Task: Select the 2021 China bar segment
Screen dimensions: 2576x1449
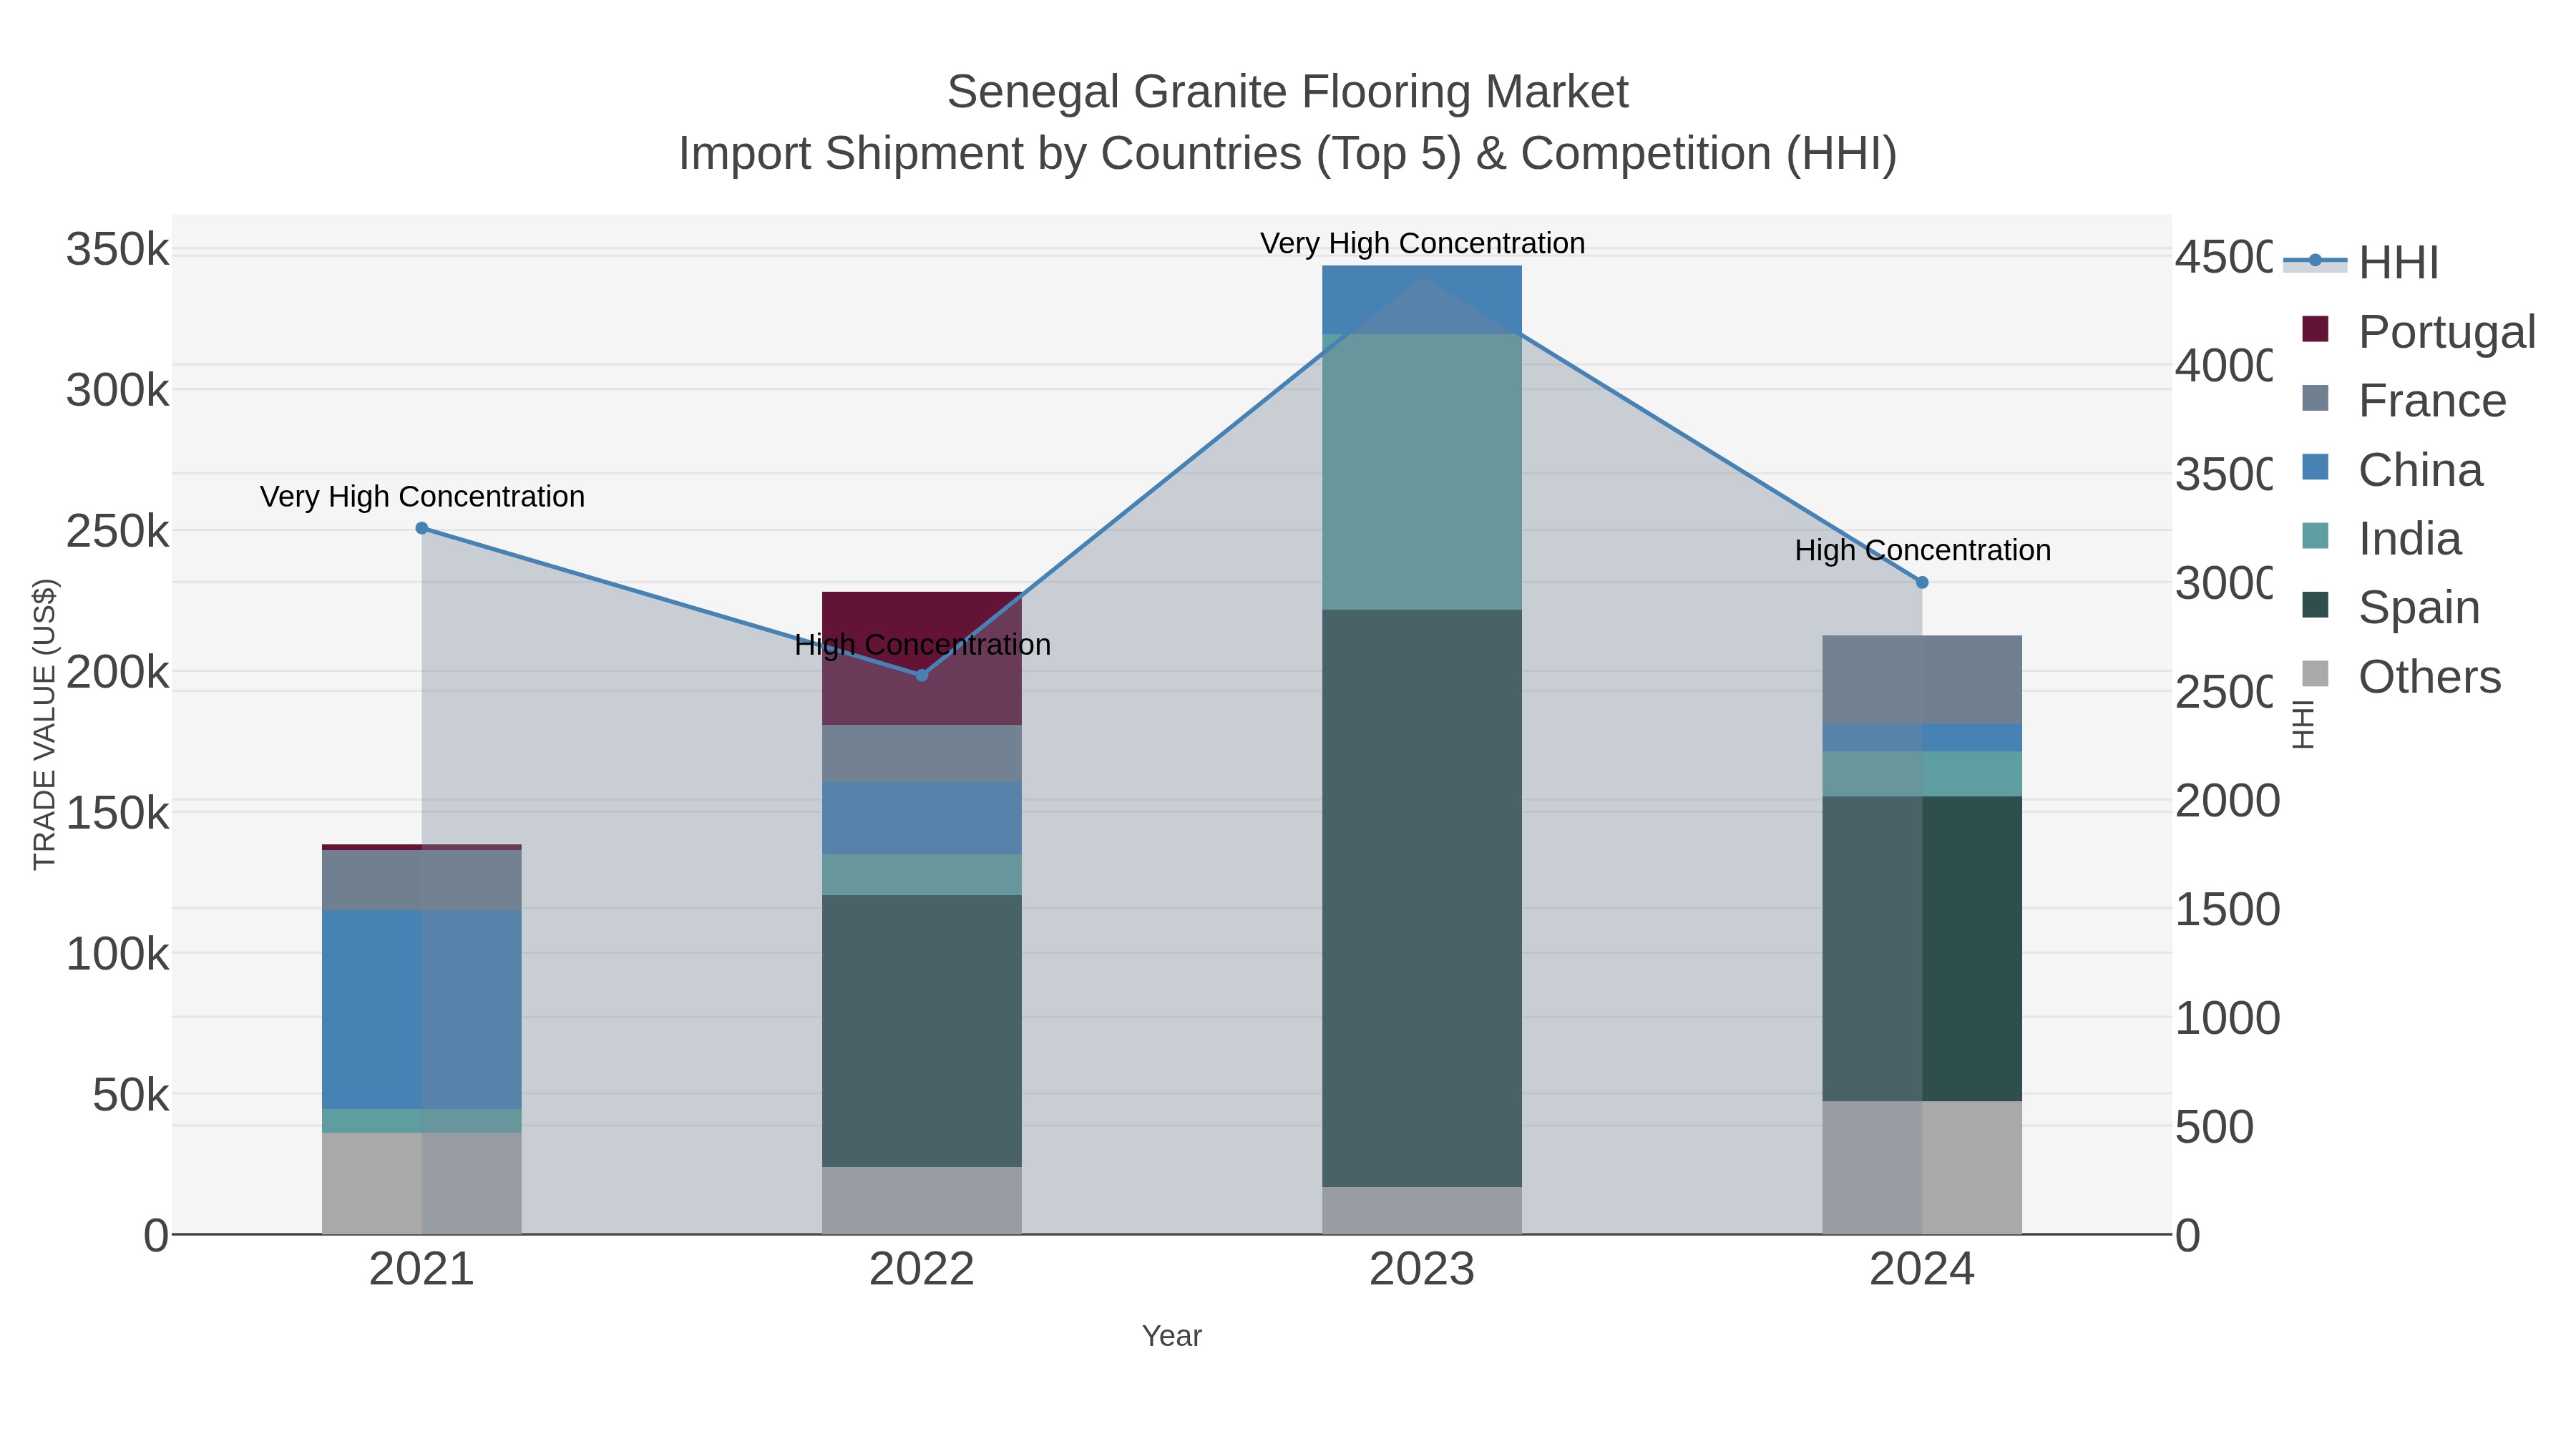Action: tap(422, 1009)
